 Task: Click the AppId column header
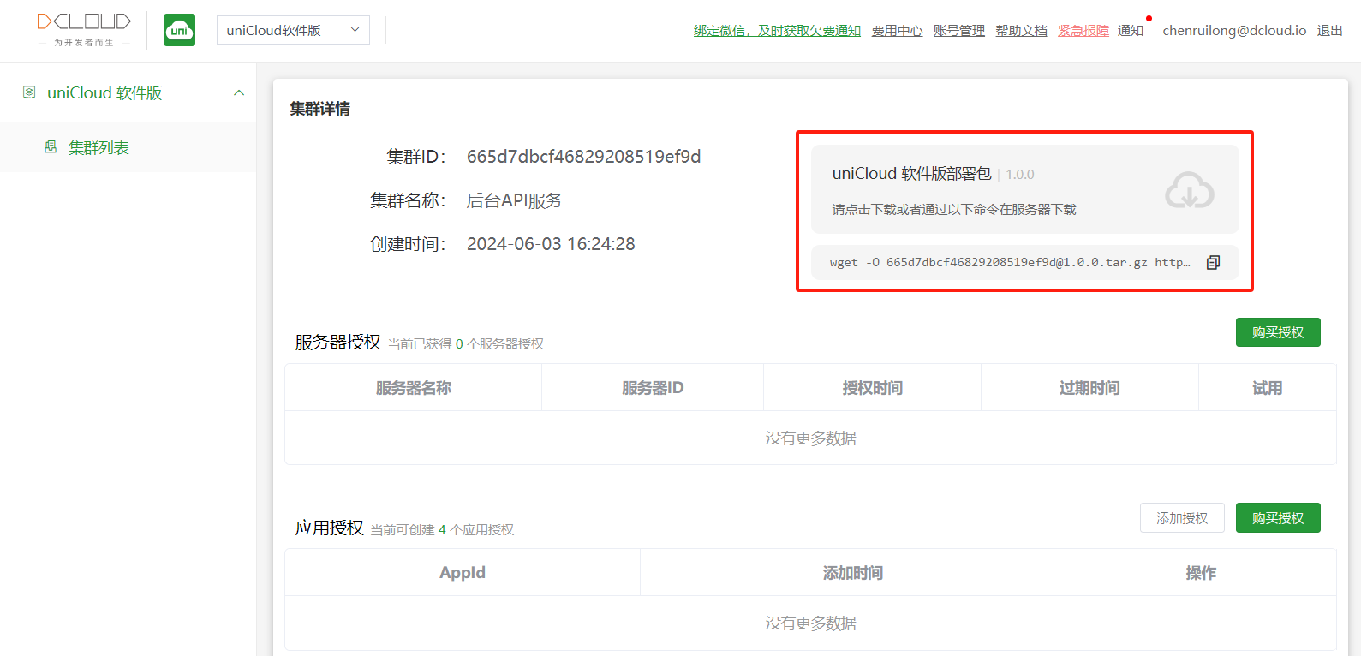(463, 573)
